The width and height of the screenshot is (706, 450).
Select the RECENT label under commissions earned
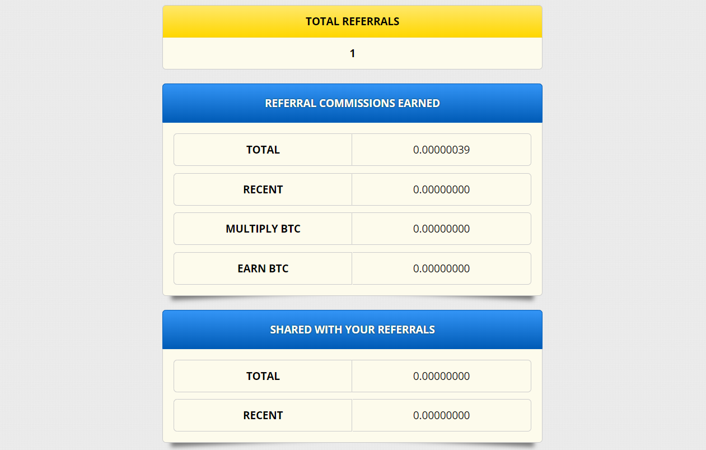(x=263, y=189)
